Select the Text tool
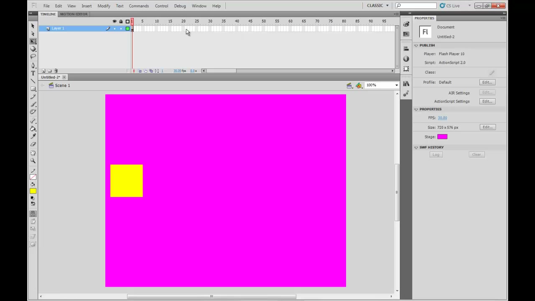The width and height of the screenshot is (535, 301). point(33,73)
